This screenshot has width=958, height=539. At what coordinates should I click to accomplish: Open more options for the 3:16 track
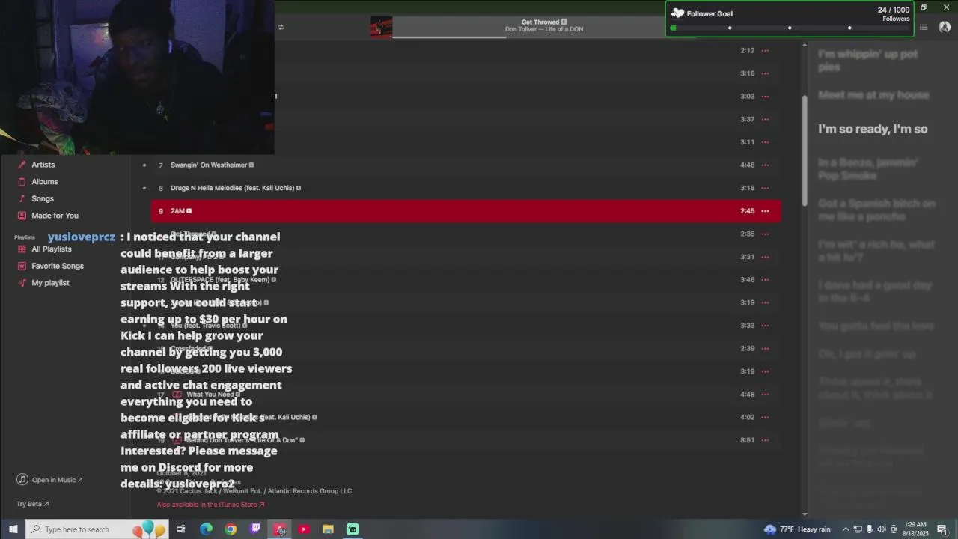coord(765,73)
